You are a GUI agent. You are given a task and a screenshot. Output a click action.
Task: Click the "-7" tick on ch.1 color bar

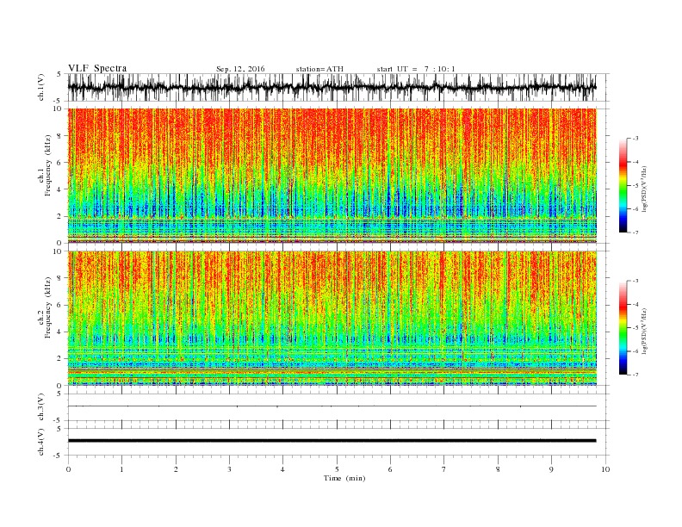(635, 232)
